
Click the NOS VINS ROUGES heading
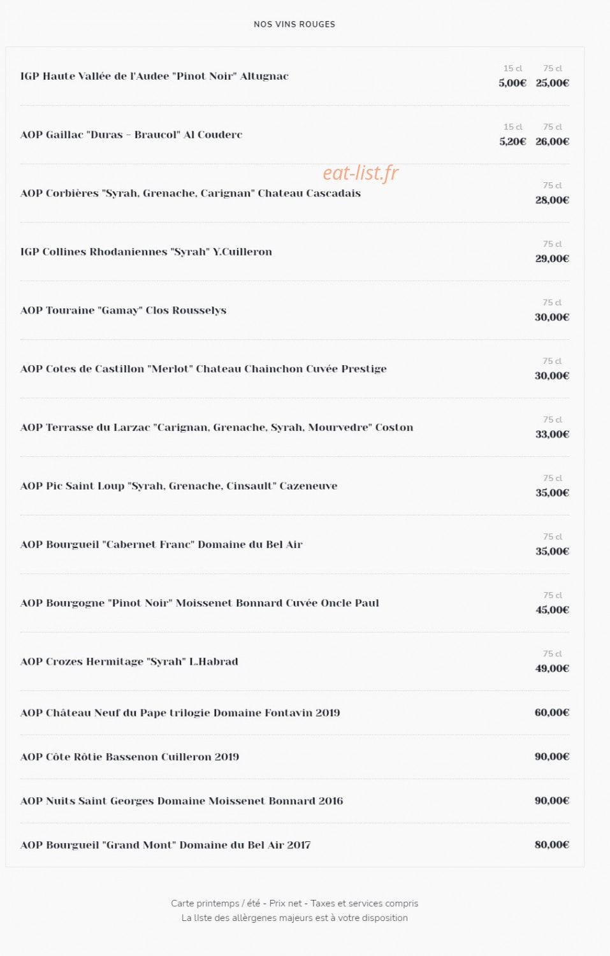pos(294,24)
